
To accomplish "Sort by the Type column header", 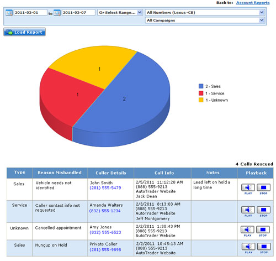I will pyautogui.click(x=19, y=173).
